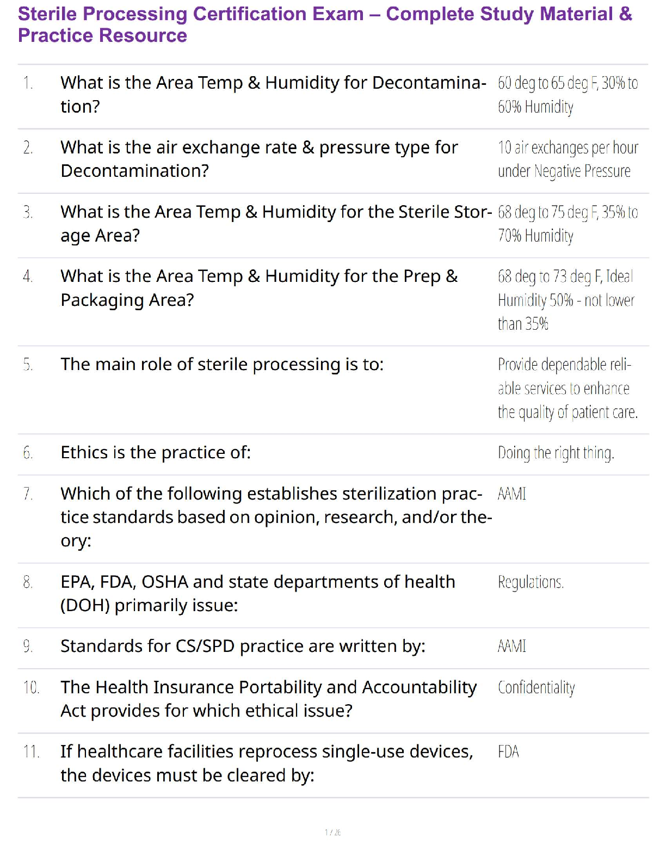Select 'The main role of sterile processing' question
Image resolution: width=666 pixels, height=862 pixels.
[222, 364]
